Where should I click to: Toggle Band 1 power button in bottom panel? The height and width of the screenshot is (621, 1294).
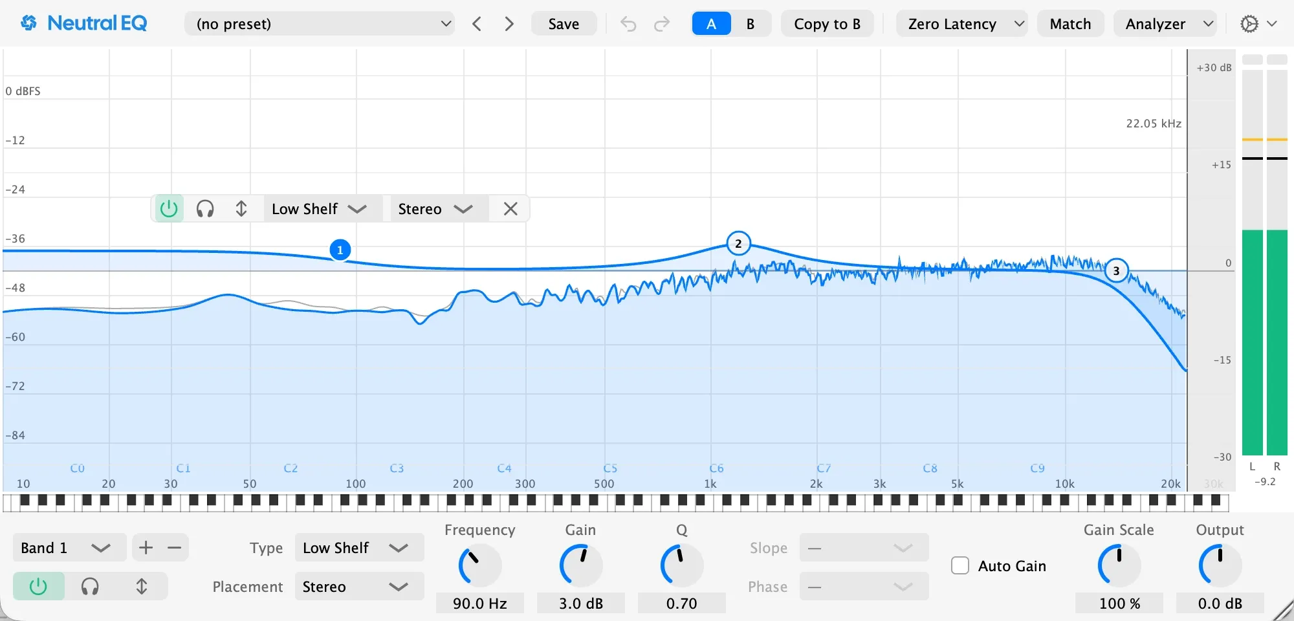click(39, 587)
